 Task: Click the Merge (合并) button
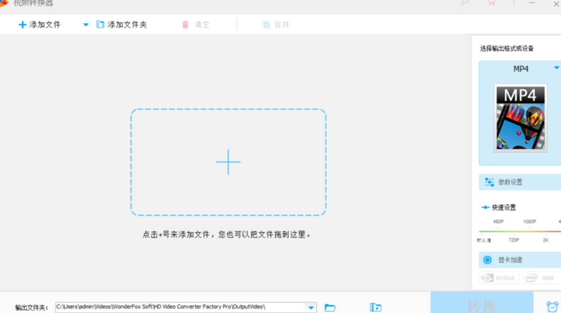click(x=276, y=25)
